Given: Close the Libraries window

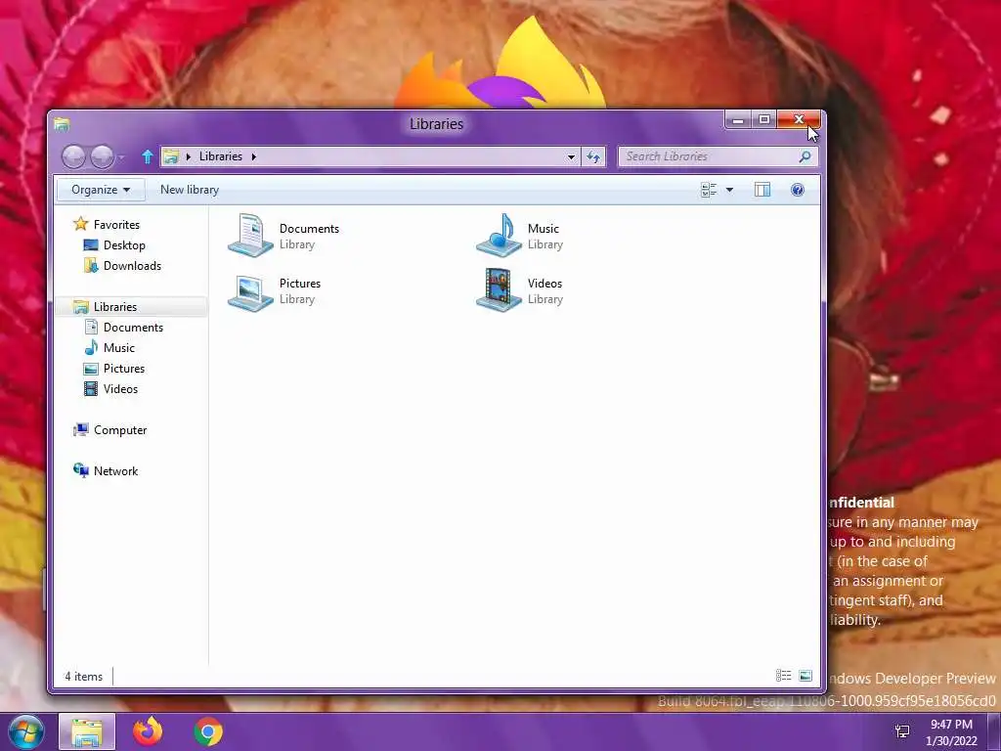Looking at the screenshot, I should click(x=799, y=119).
